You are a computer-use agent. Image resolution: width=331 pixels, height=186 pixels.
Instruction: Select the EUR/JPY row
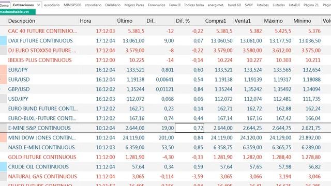pyautogui.click(x=165, y=70)
